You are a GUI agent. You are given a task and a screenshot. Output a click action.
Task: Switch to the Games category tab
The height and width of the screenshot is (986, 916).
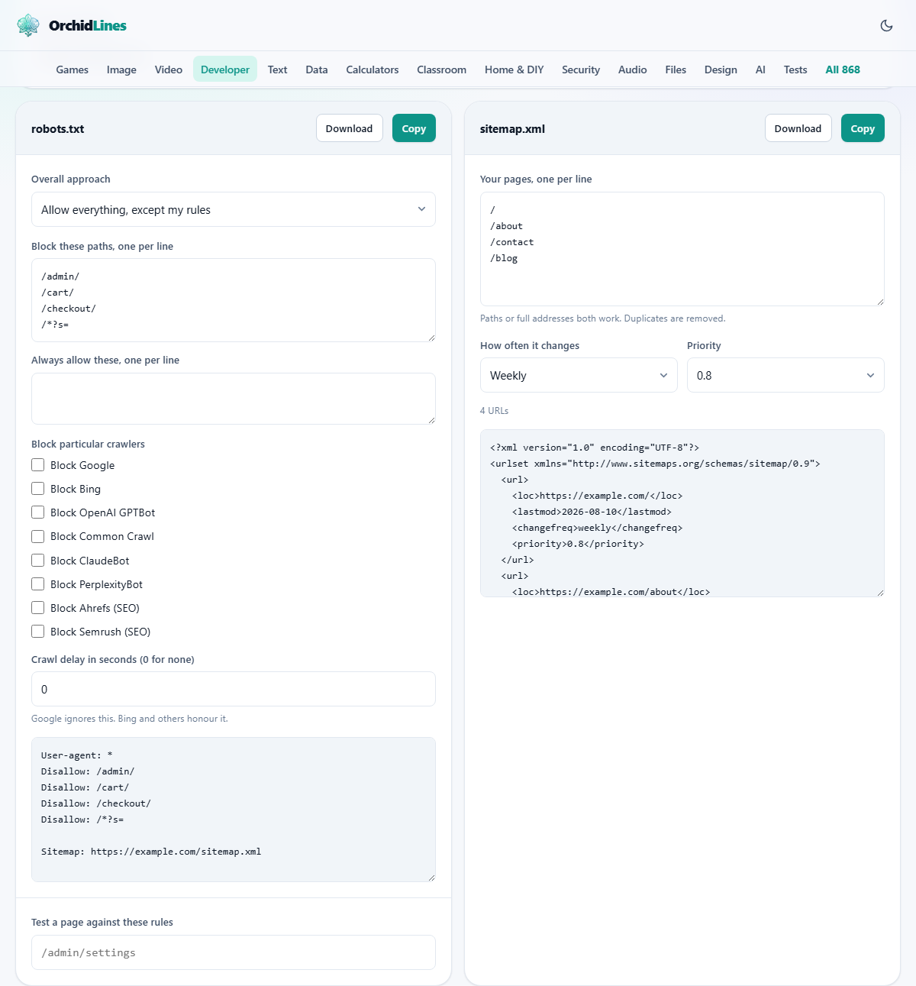[73, 70]
